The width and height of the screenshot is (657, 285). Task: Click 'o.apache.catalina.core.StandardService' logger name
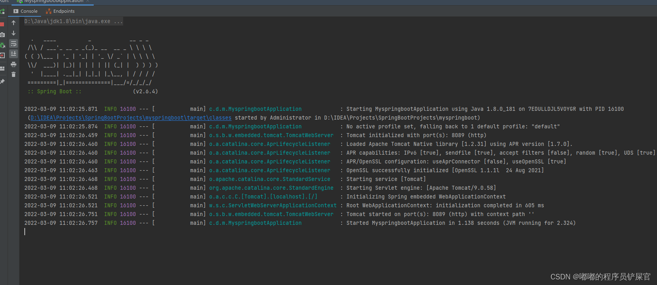(269, 179)
